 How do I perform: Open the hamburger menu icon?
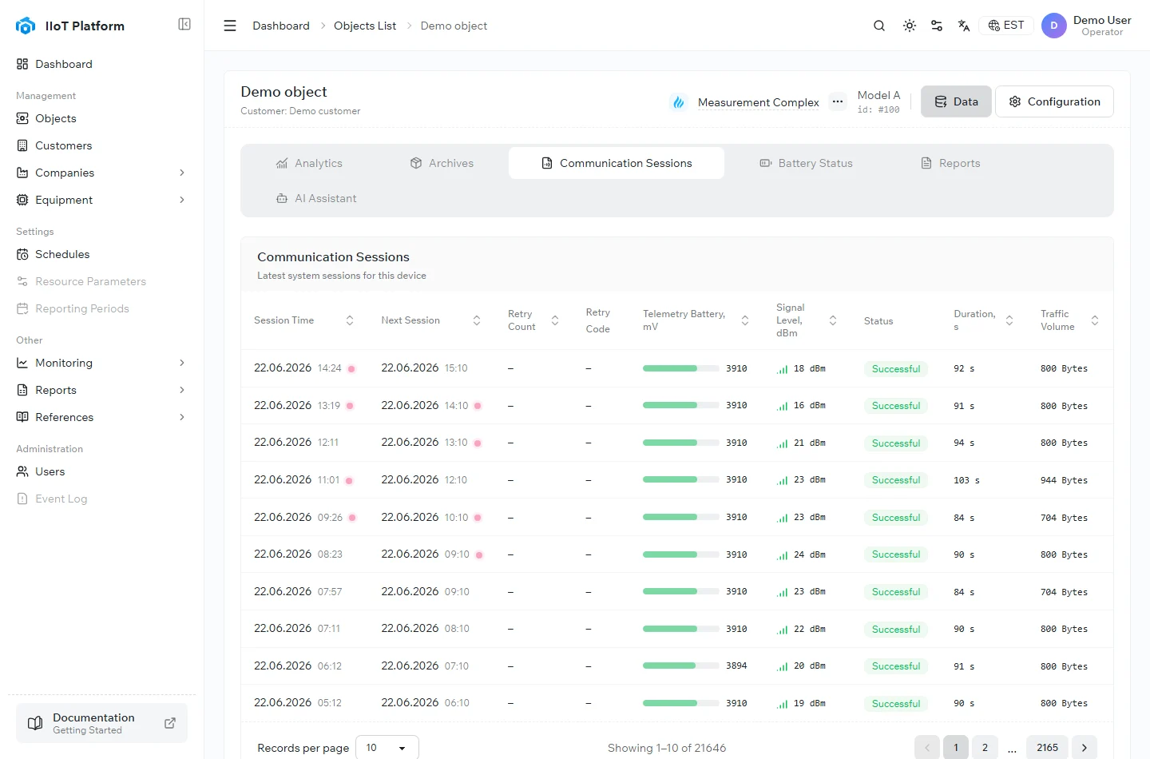pyautogui.click(x=230, y=26)
